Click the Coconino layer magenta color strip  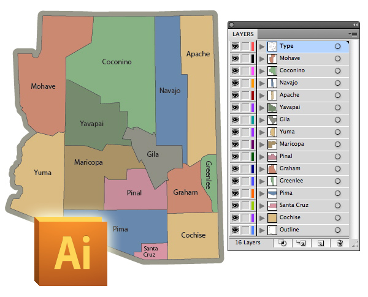253,71
